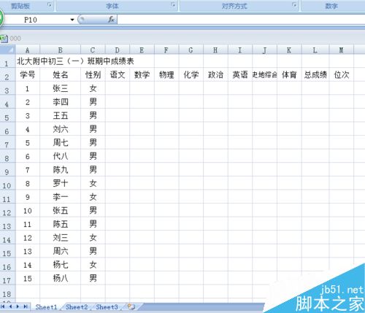Viewport: 365px width, 313px height.
Task: Click the 政治 header cell
Action: (215, 74)
